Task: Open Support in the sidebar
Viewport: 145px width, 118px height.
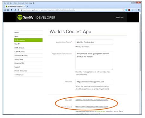Action: pyautogui.click(x=28, y=67)
